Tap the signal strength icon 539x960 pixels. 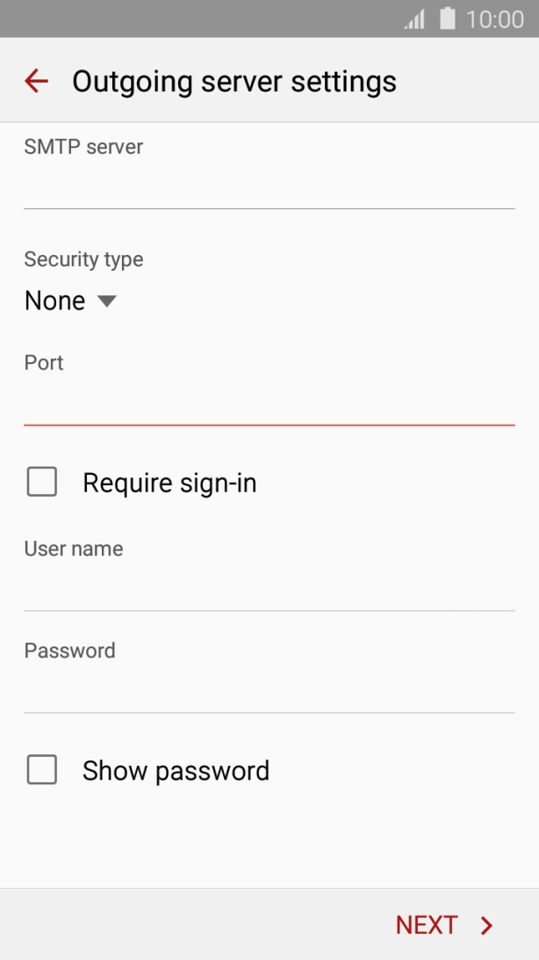point(413,18)
